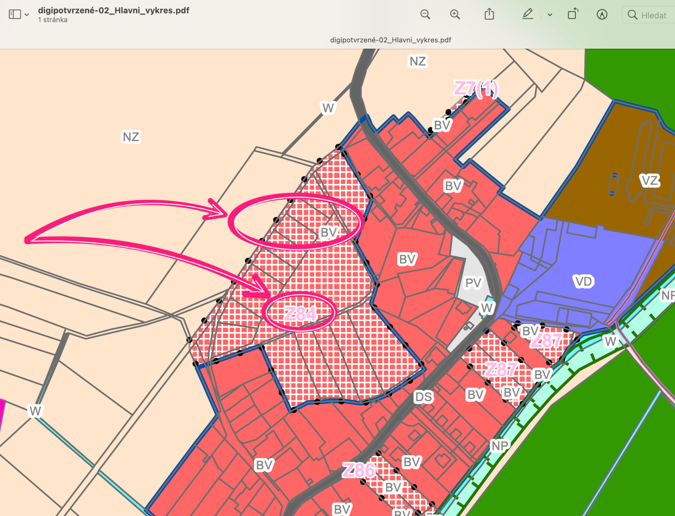Toggle sidebar view icon
Image resolution: width=675 pixels, height=516 pixels.
click(15, 14)
